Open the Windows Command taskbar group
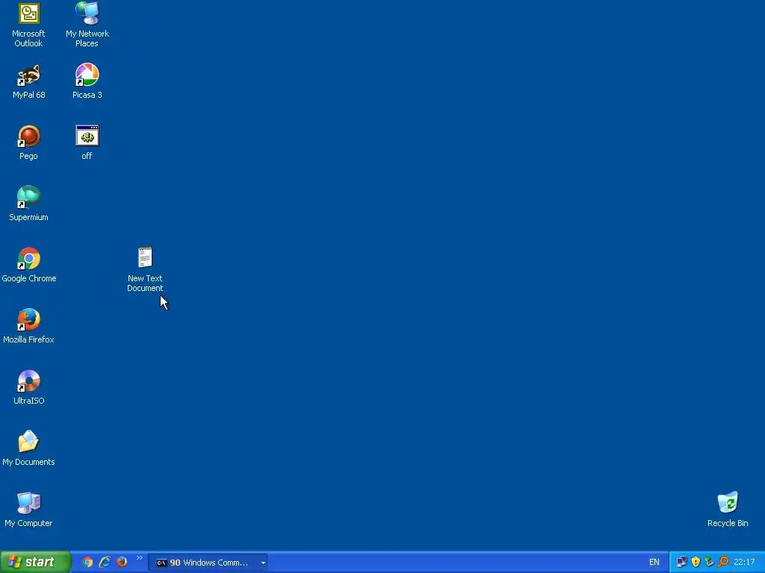The image size is (765, 573). pyautogui.click(x=208, y=563)
